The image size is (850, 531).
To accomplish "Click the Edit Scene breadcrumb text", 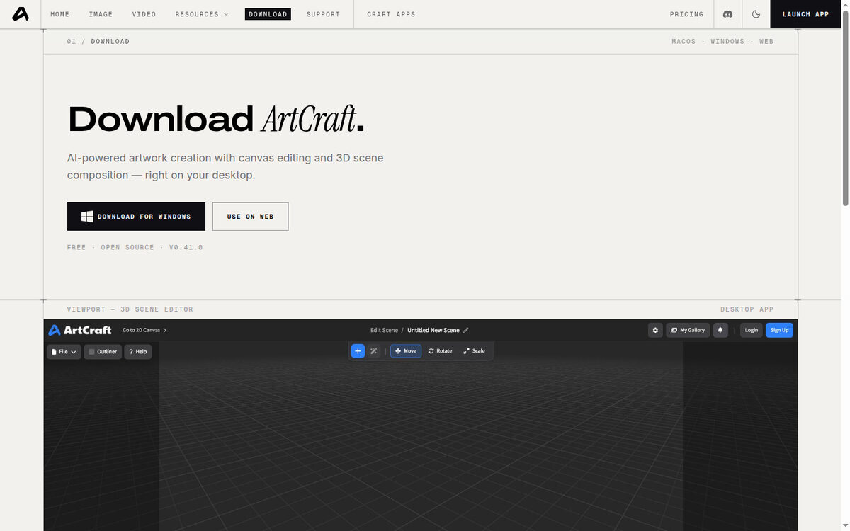I will pyautogui.click(x=384, y=330).
